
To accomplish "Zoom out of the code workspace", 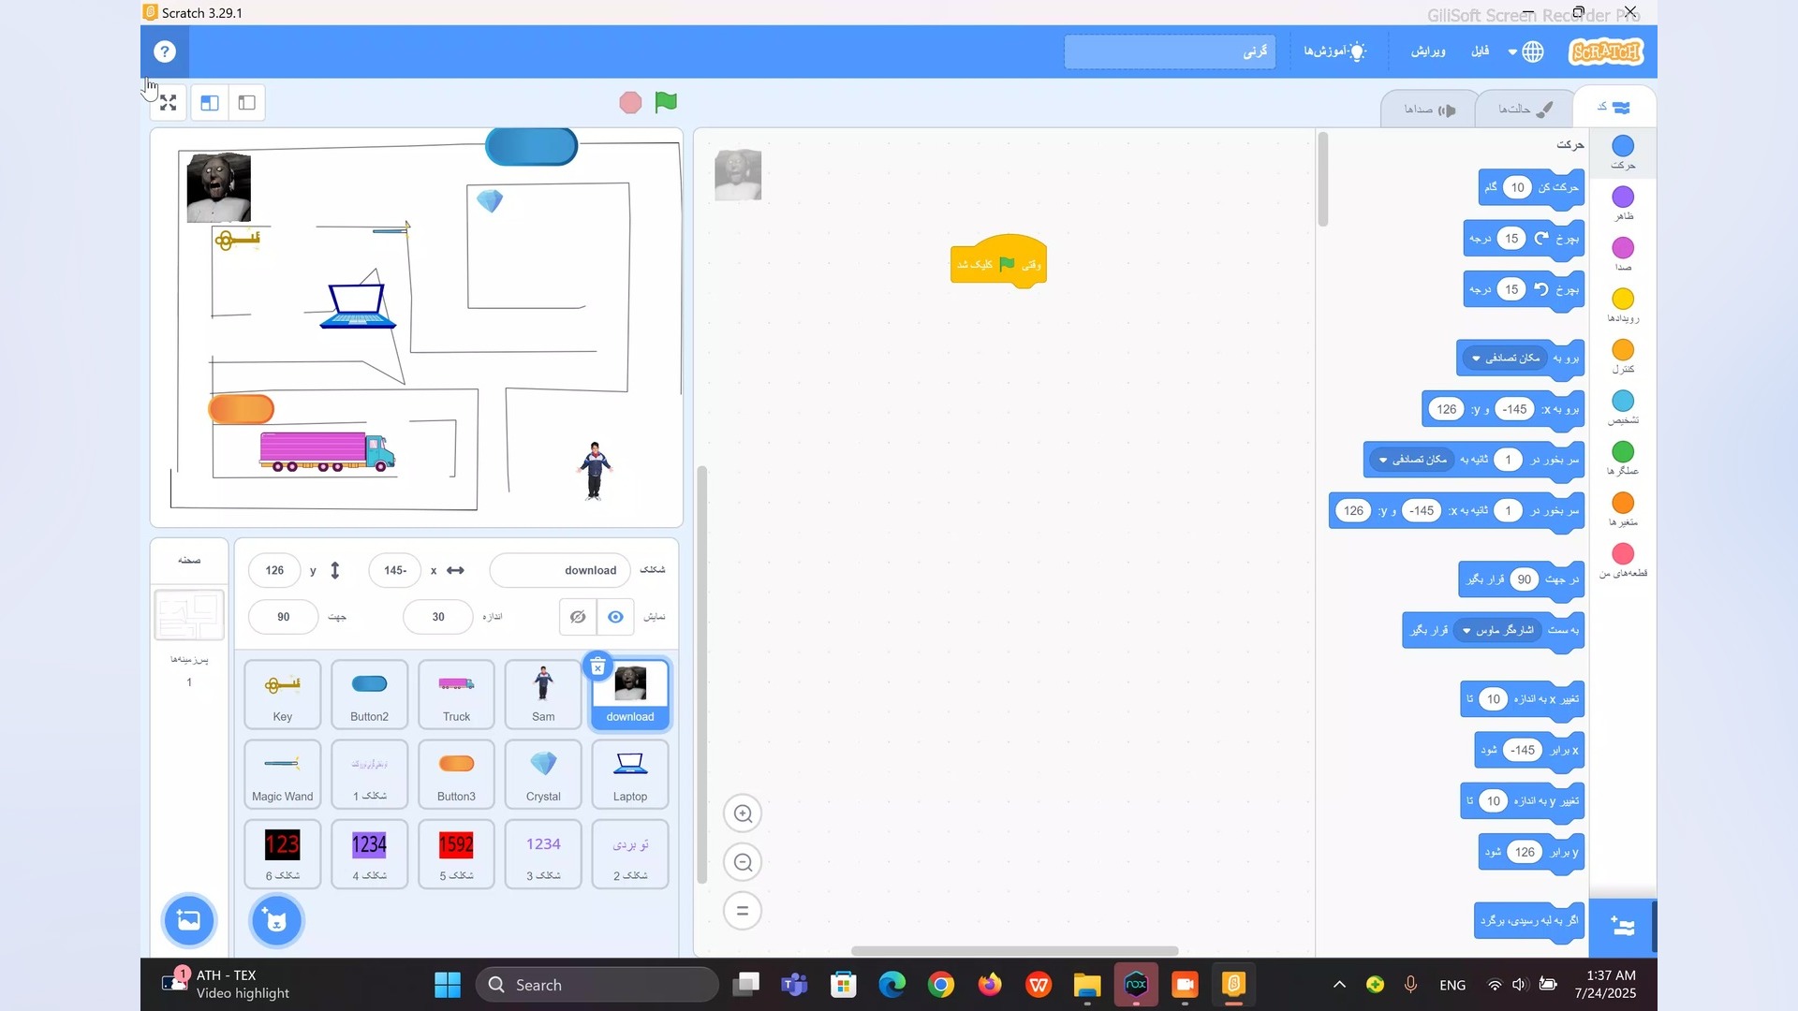I will click(743, 862).
